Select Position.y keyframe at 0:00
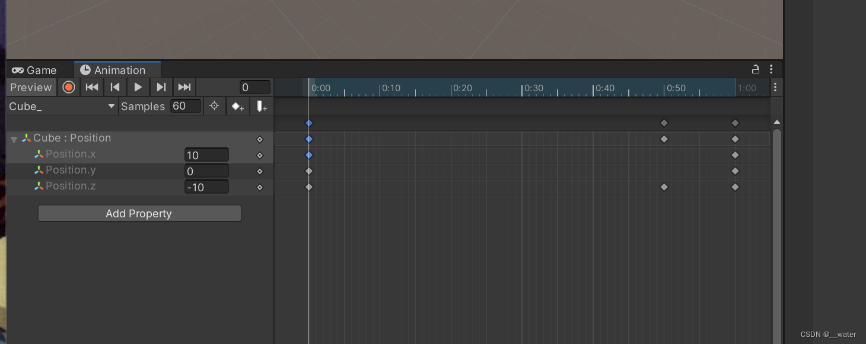 308,171
